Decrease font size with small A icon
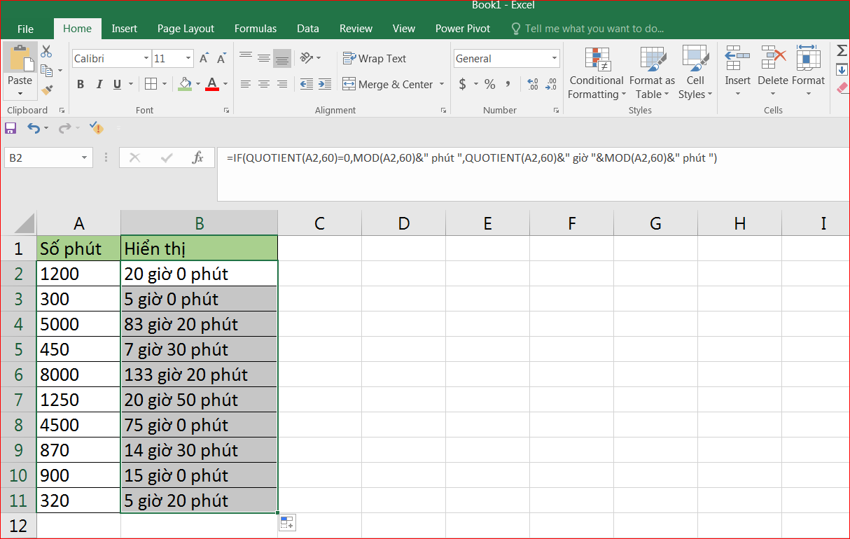The image size is (850, 539). pyautogui.click(x=221, y=59)
